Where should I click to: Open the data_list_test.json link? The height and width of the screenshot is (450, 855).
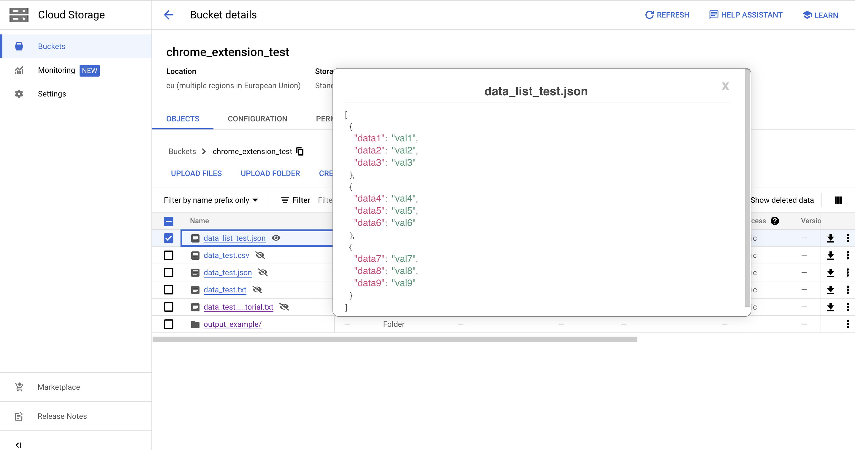pyautogui.click(x=234, y=238)
